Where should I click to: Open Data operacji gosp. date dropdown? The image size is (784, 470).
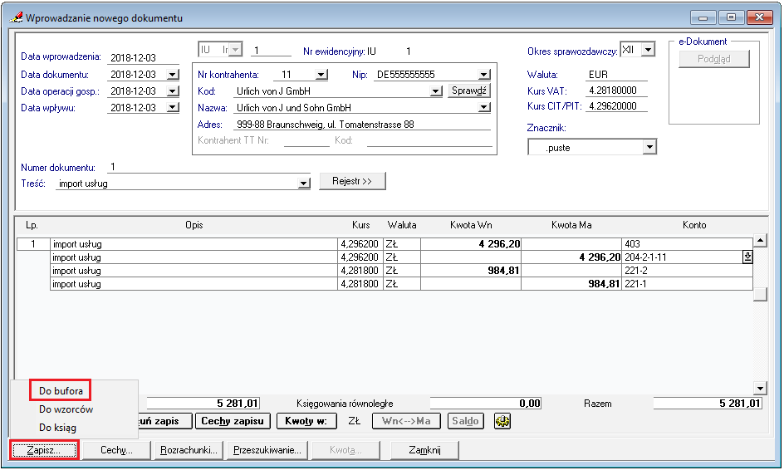pyautogui.click(x=173, y=91)
